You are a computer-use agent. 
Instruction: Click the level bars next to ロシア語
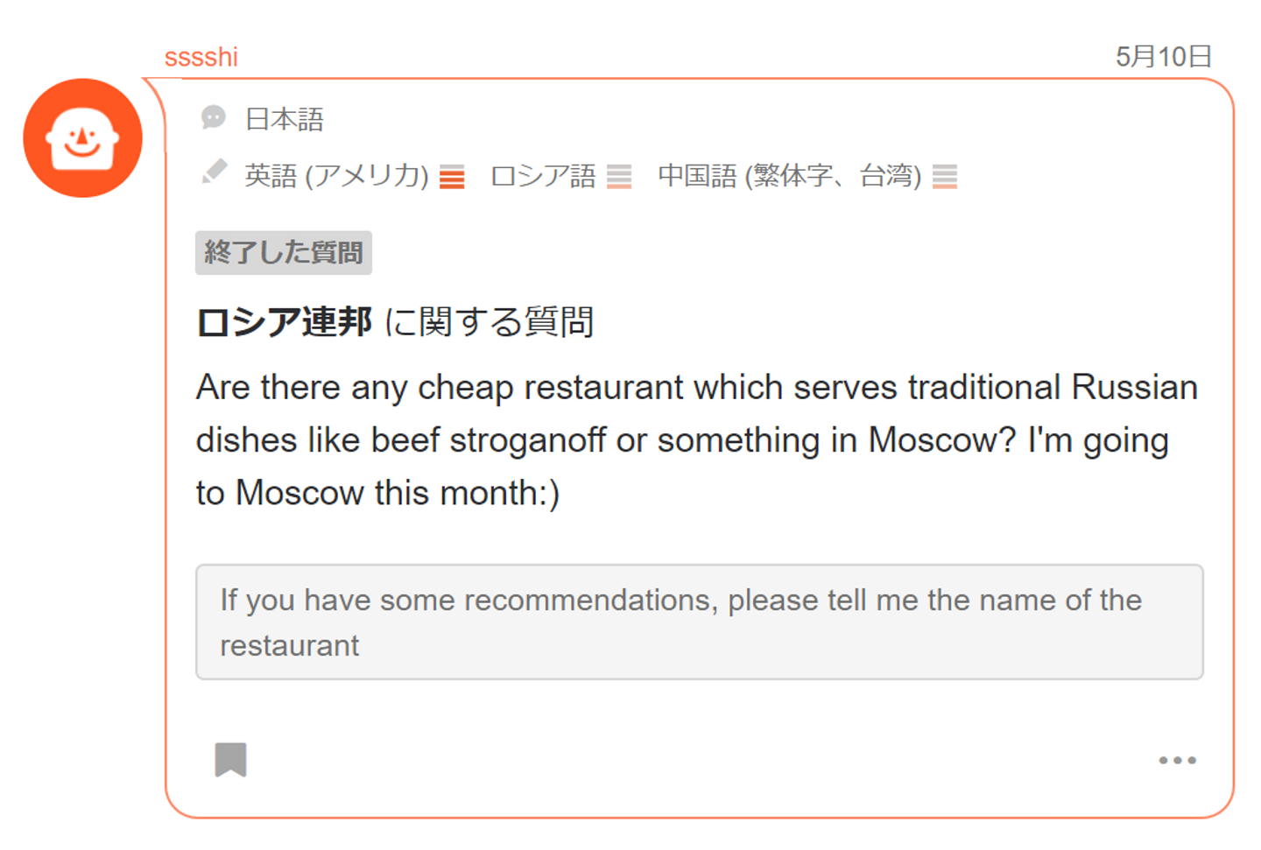(x=619, y=177)
